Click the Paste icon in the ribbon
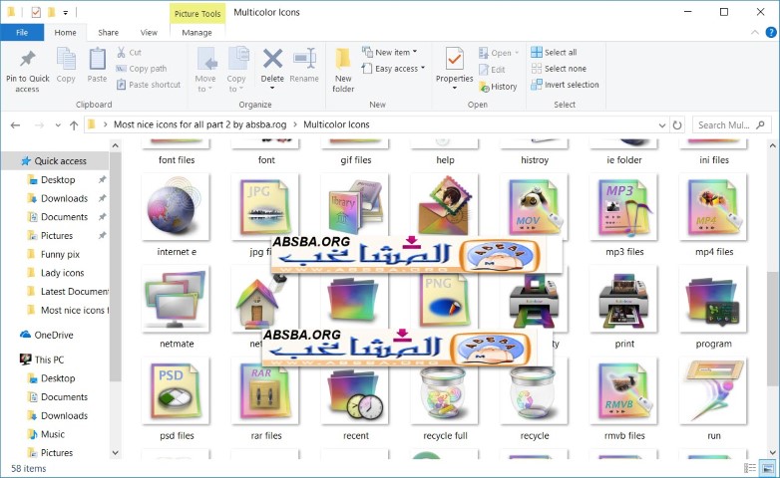Viewport: 780px width, 478px height. tap(97, 60)
